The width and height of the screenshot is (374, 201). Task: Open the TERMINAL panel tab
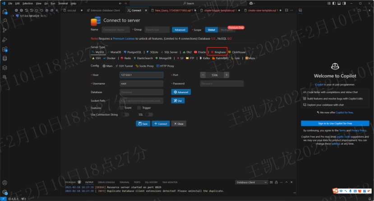(124, 182)
